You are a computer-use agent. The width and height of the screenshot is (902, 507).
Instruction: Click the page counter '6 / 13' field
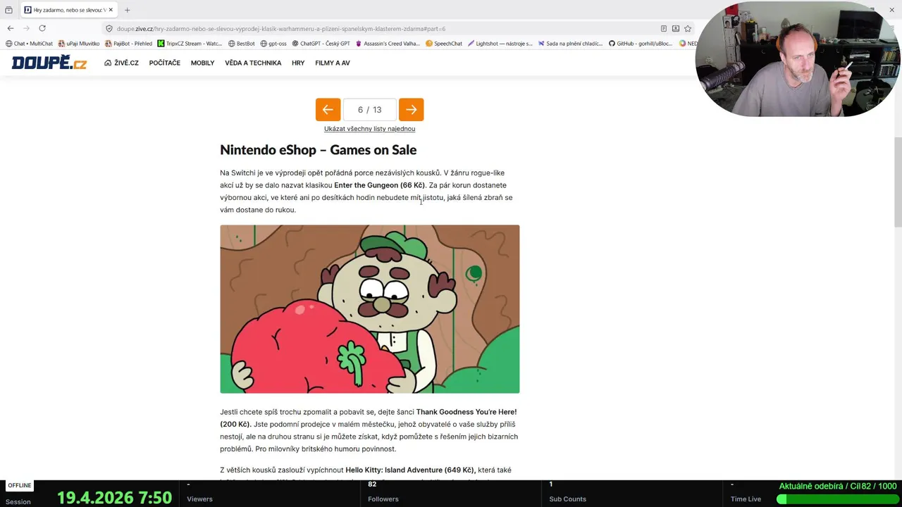click(x=369, y=110)
